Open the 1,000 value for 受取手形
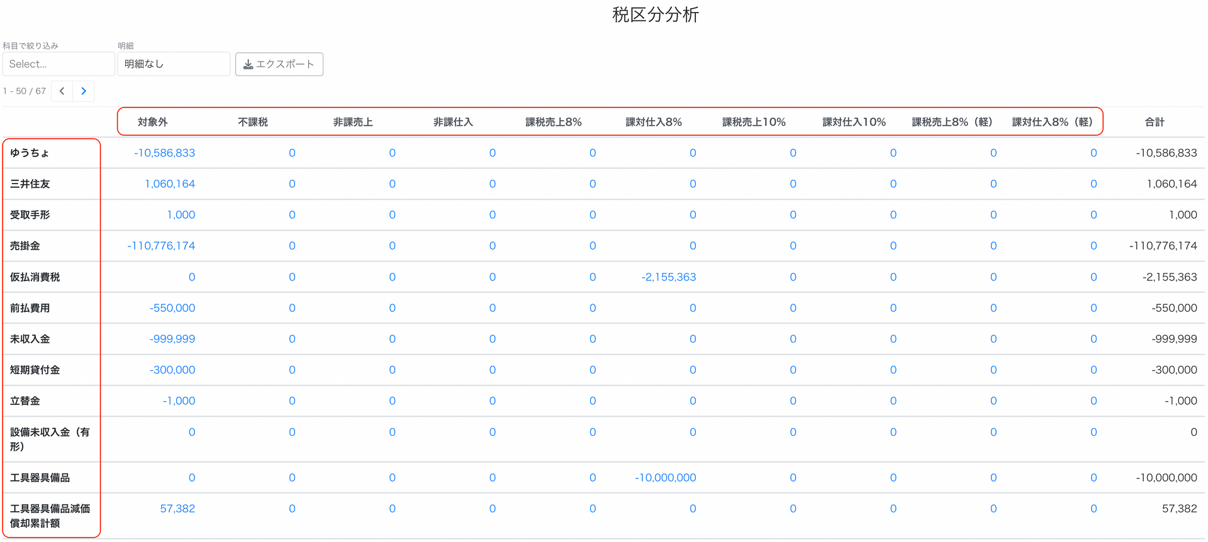The image size is (1208, 542). 181,215
